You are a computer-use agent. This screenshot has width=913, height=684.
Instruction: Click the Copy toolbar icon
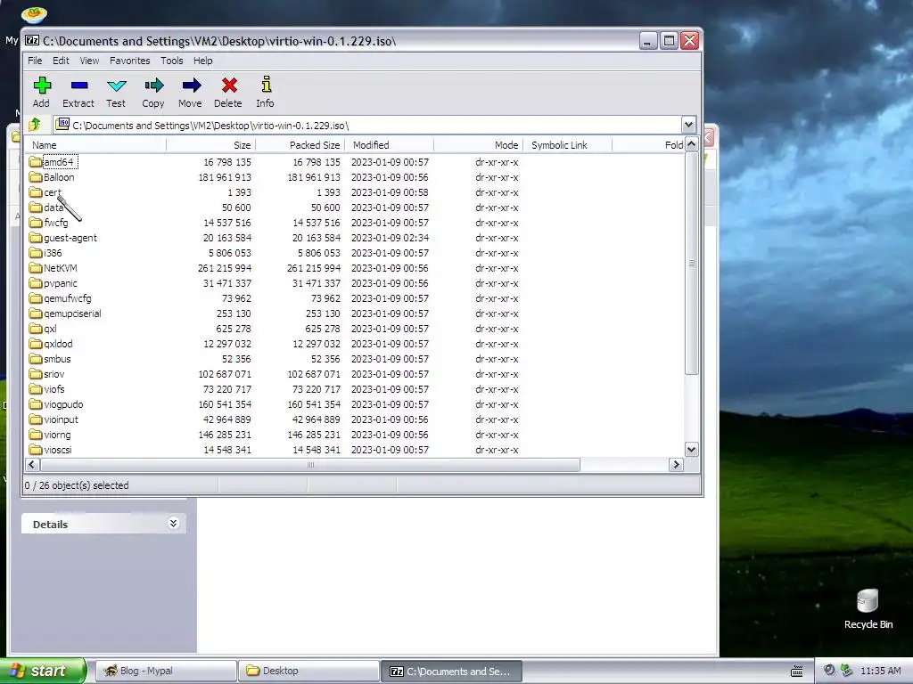(x=153, y=85)
